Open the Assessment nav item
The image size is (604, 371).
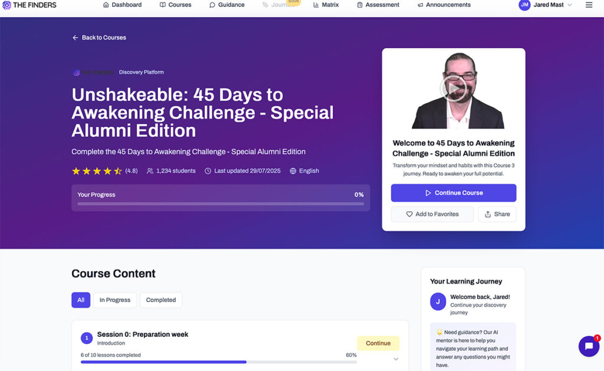click(x=378, y=5)
